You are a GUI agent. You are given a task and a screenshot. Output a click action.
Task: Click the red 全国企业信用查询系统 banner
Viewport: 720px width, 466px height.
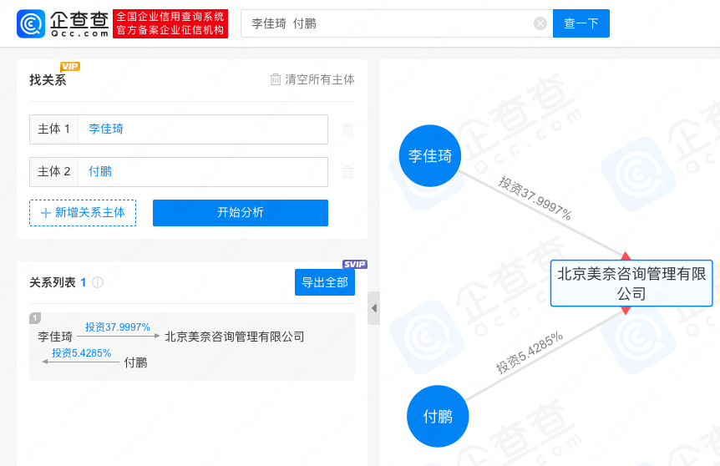(x=170, y=23)
